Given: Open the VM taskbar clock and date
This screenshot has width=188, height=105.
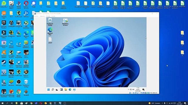Looking at the screenshot, I should tap(138, 90).
